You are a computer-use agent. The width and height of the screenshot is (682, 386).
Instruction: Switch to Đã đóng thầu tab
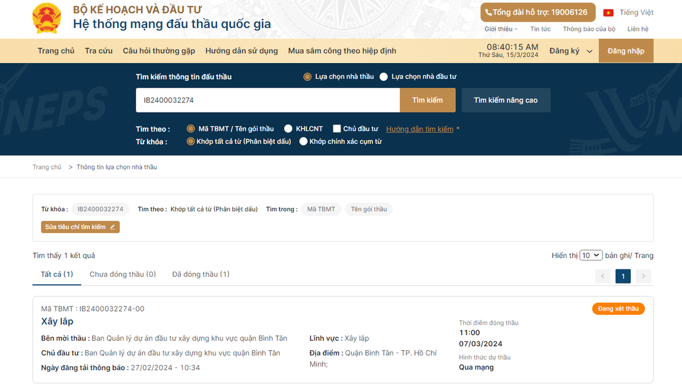(x=201, y=275)
